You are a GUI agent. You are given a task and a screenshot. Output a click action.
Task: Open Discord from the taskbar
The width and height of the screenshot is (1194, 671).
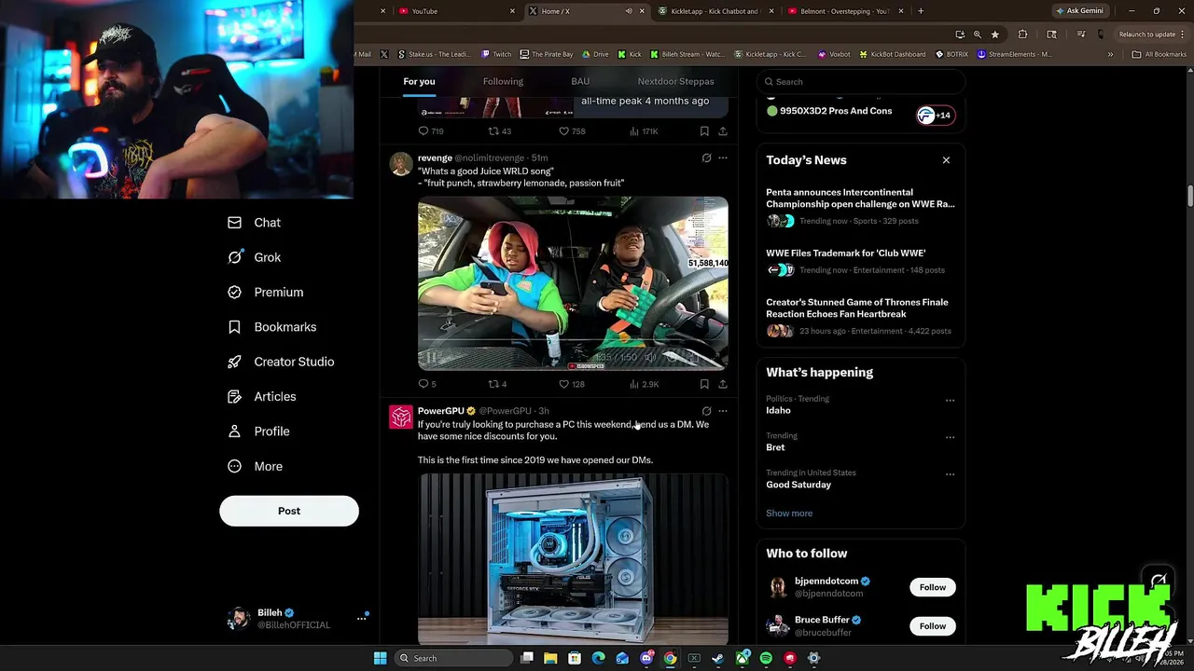[646, 658]
